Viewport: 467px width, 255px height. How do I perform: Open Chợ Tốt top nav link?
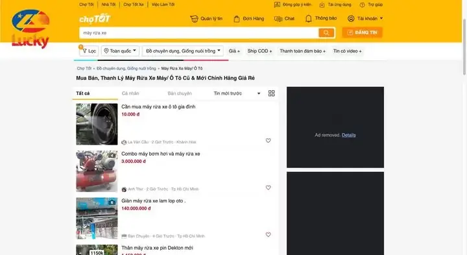pos(86,5)
